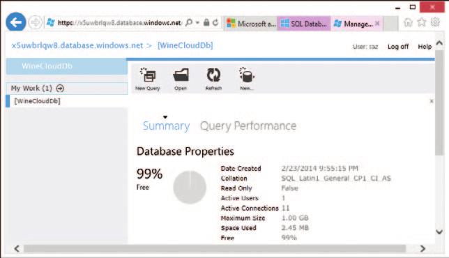
Task: Click the security lock icon
Action: coord(206,22)
